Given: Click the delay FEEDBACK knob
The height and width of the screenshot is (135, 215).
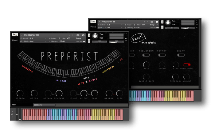Looking at the screenshot, I should point(175,77).
